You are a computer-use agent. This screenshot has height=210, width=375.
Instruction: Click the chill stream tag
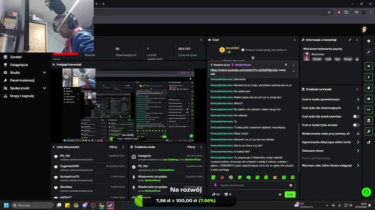tap(328, 59)
